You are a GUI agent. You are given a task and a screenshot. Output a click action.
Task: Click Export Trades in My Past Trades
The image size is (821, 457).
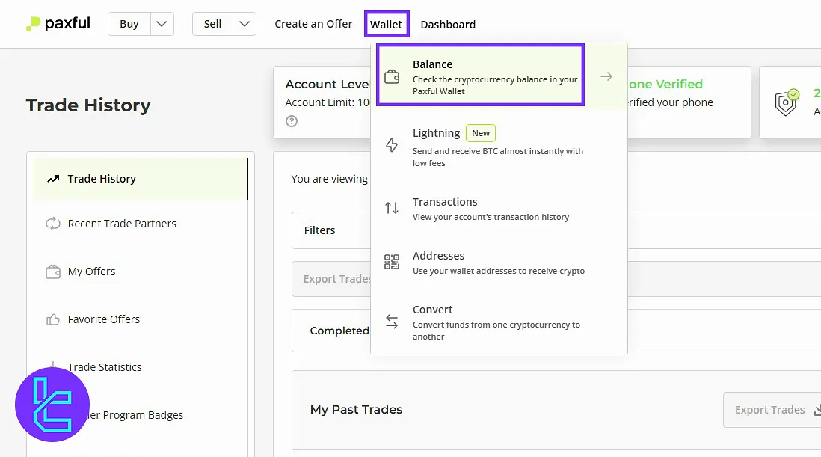coord(772,410)
